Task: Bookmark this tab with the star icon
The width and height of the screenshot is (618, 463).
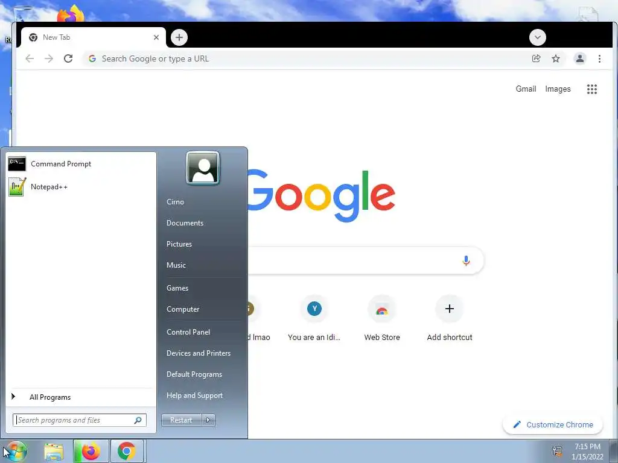Action: (556, 58)
